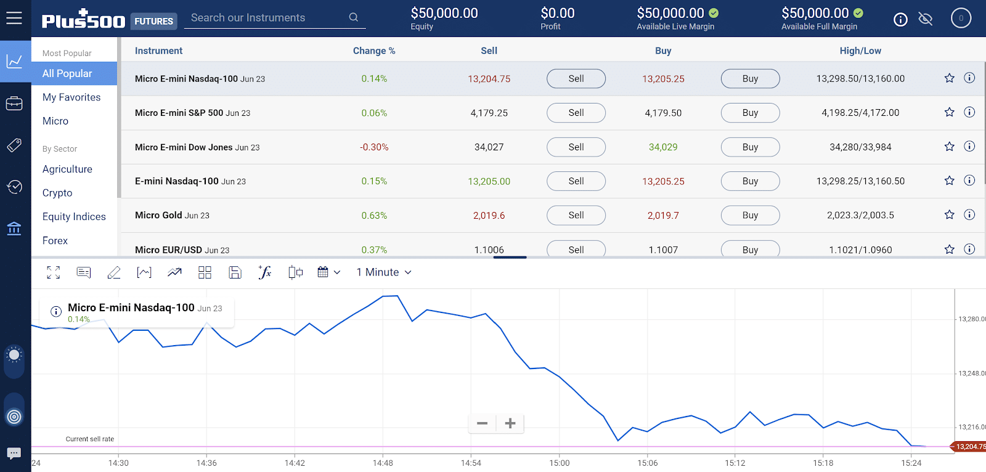Open chart instrument info icon
Viewport: 986px width, 472px height.
click(56, 311)
